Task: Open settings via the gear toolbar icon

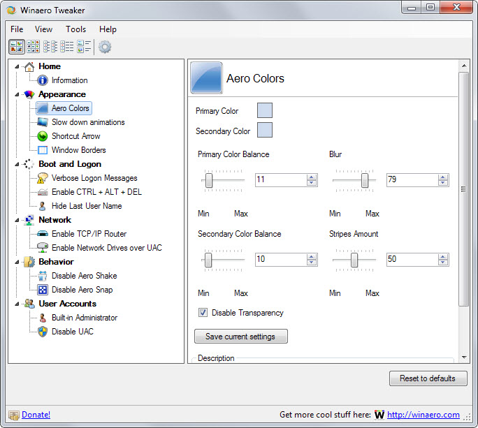Action: tap(105, 47)
